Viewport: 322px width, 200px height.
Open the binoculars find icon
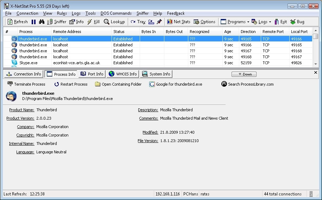(x=42, y=22)
